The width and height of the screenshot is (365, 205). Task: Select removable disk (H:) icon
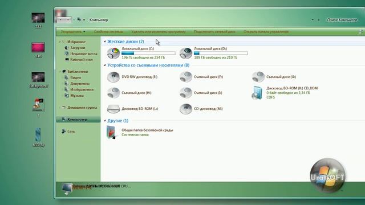113,93
